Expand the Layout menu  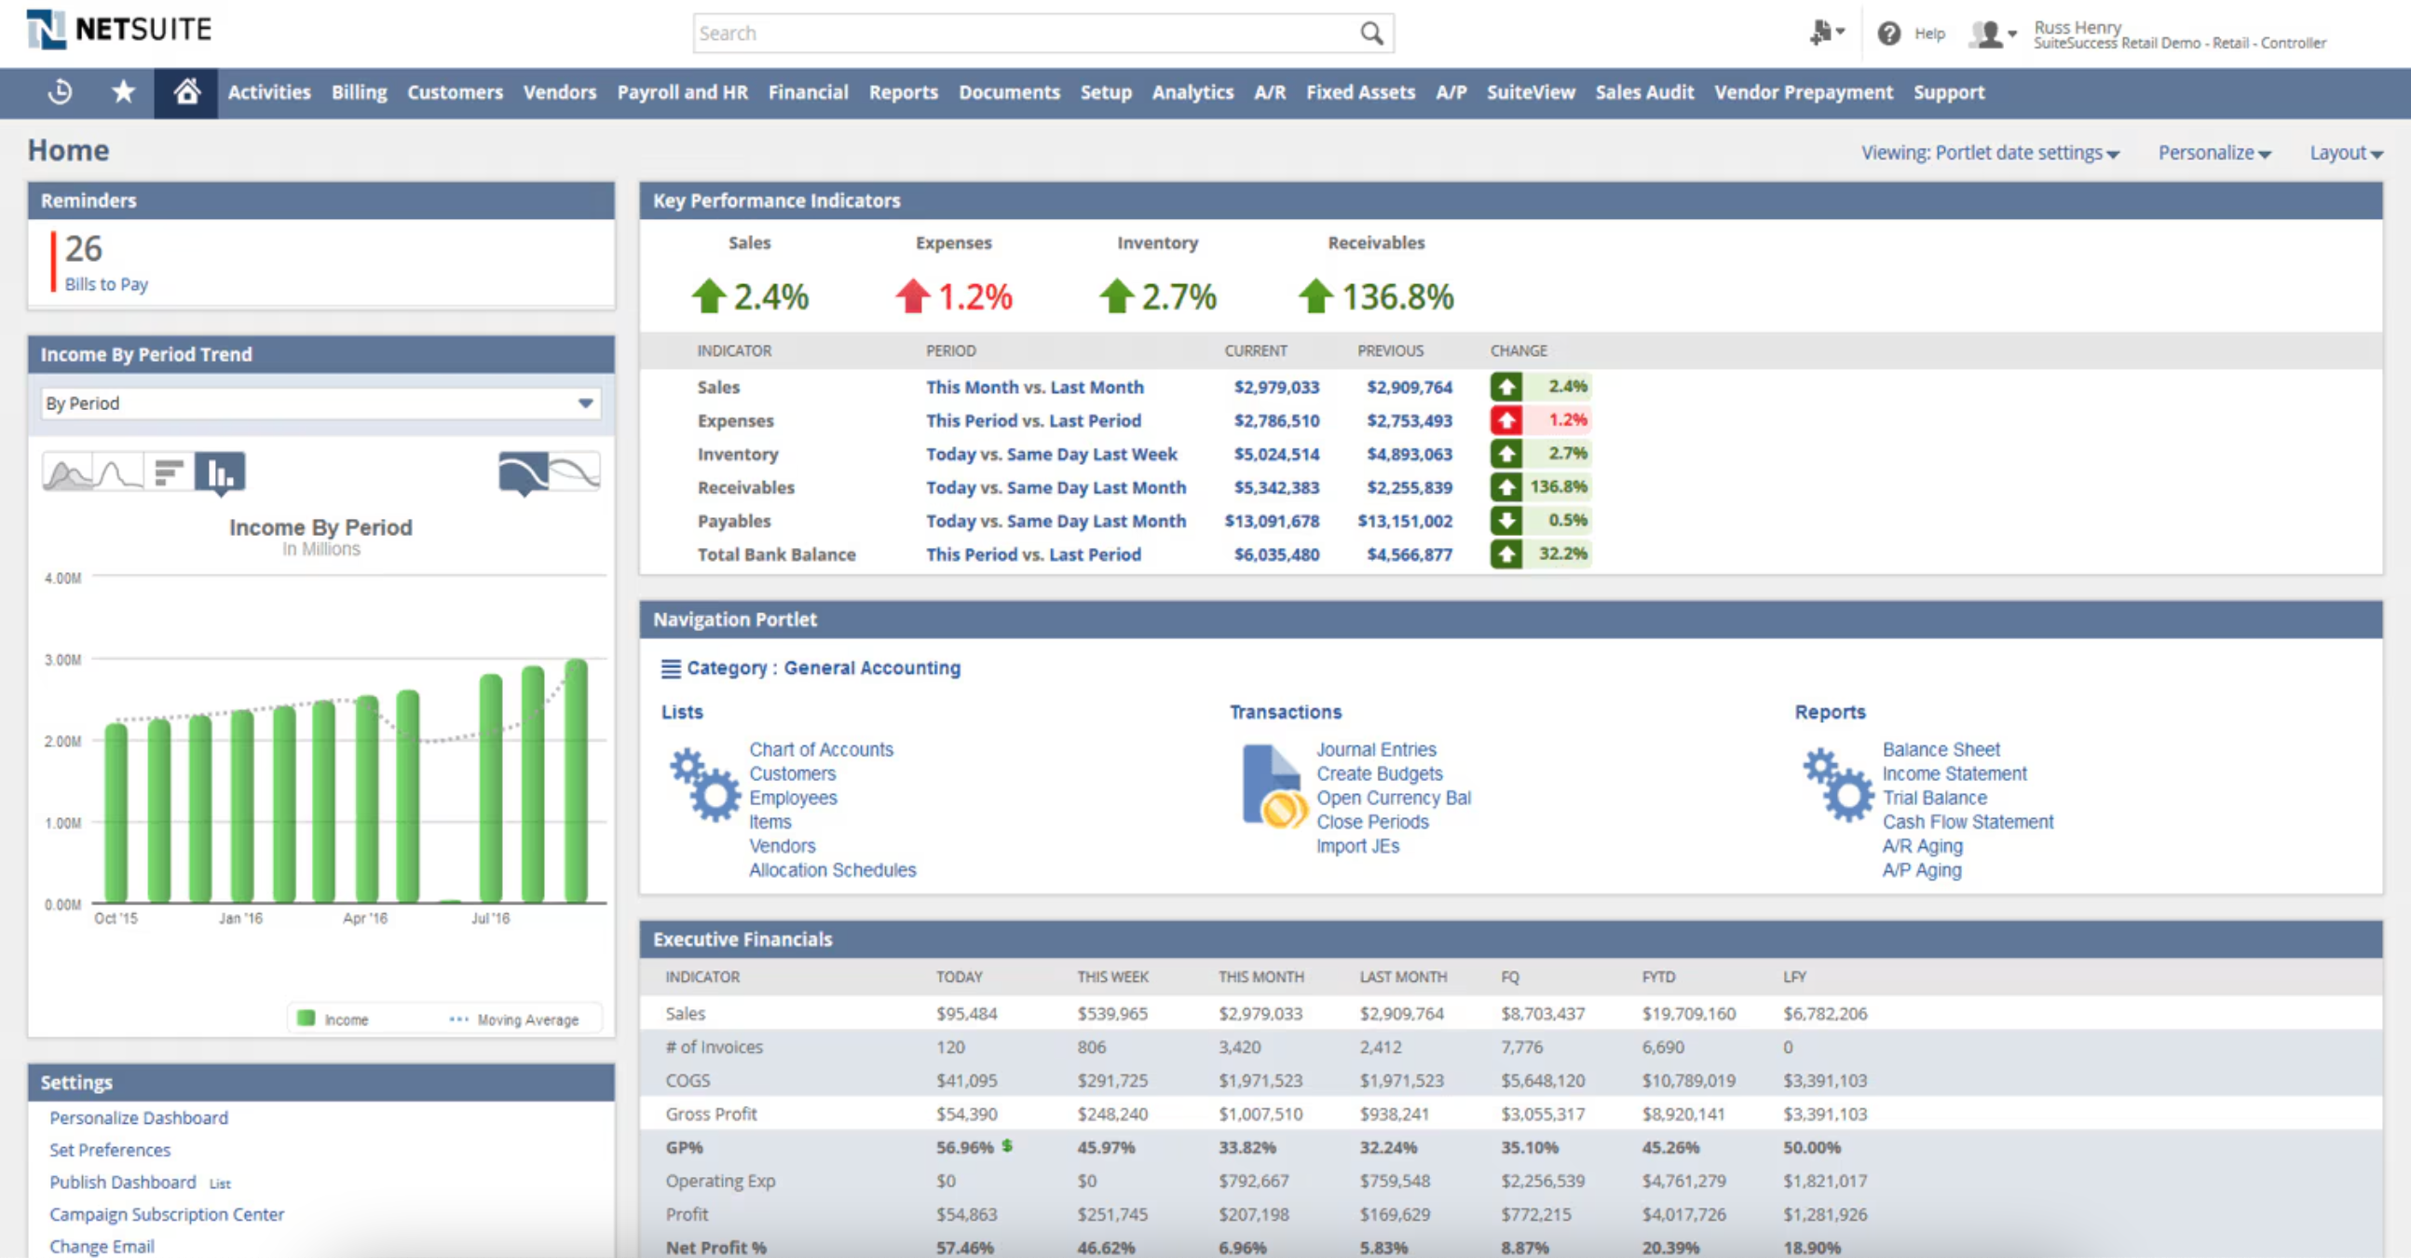2345,153
